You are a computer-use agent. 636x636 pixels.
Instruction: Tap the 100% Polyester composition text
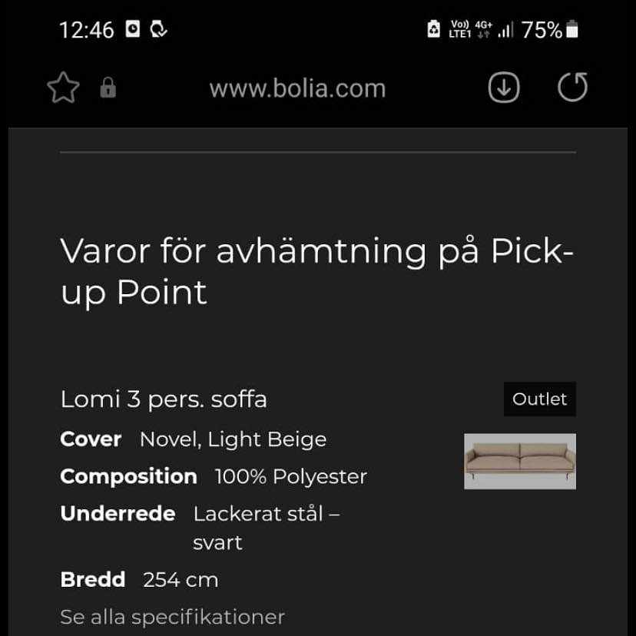(290, 476)
